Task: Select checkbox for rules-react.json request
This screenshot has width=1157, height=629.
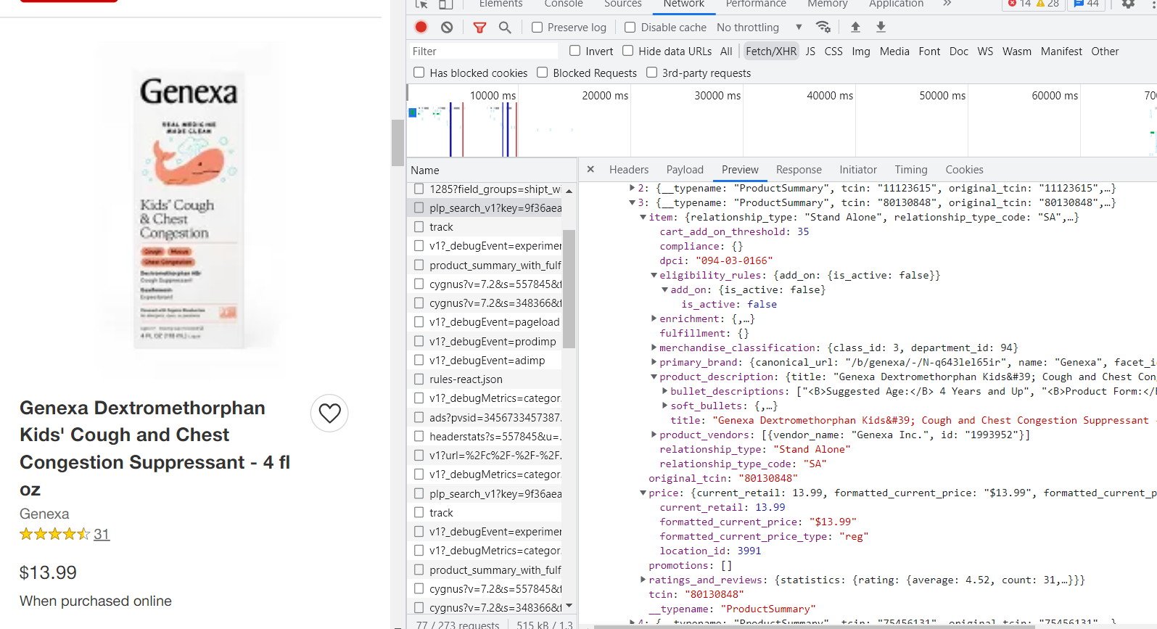Action: click(419, 379)
